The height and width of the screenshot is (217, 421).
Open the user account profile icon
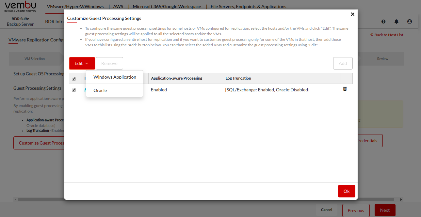click(x=410, y=22)
